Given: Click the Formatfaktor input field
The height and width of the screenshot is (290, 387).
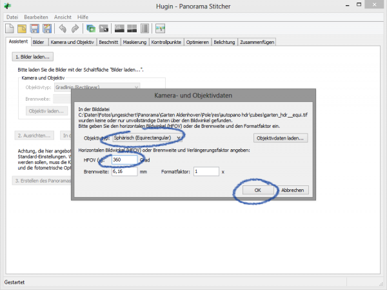Looking at the screenshot, I should (206, 171).
